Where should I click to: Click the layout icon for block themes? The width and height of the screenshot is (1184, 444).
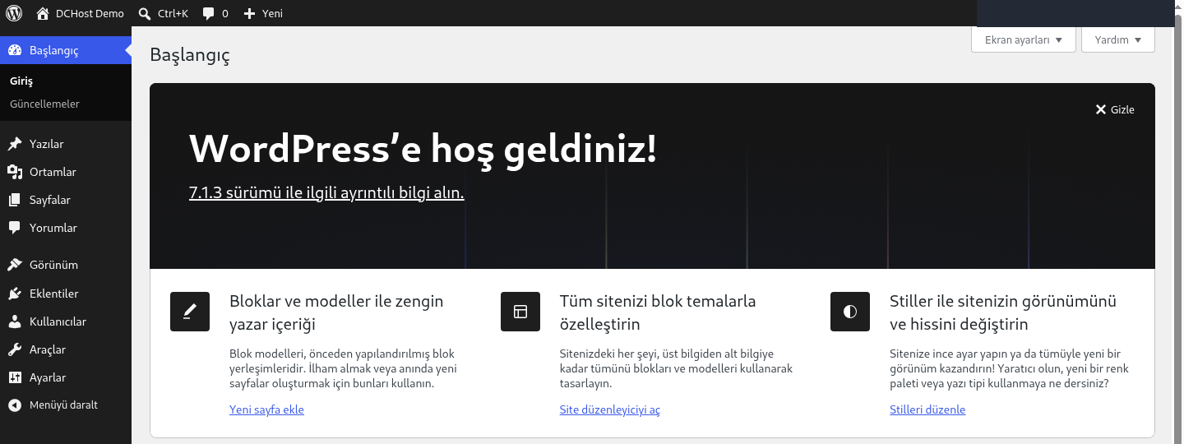pos(520,312)
